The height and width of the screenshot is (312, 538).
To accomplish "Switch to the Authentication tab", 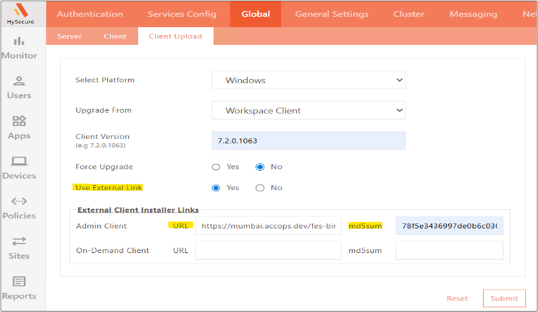I will [90, 14].
